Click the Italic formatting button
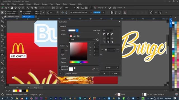The image size is (179, 100). point(116,12)
